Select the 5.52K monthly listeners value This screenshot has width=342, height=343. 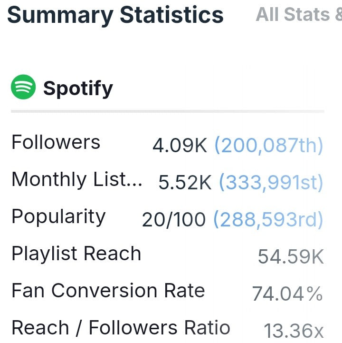pyautogui.click(x=185, y=182)
